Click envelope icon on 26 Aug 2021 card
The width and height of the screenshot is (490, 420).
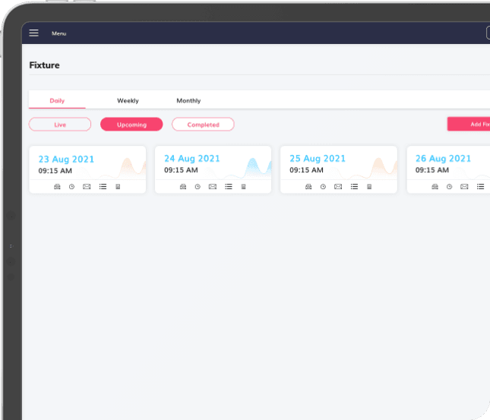tap(463, 186)
